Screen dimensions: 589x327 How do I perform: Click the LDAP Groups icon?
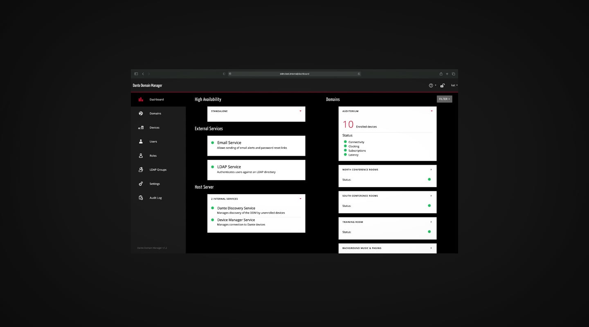click(141, 170)
